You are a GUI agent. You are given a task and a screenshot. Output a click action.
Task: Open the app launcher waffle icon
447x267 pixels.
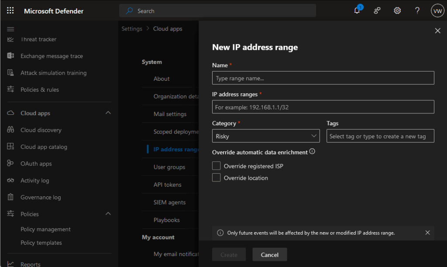[x=10, y=11]
